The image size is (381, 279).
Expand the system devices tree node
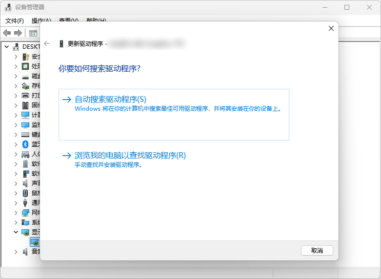16,222
